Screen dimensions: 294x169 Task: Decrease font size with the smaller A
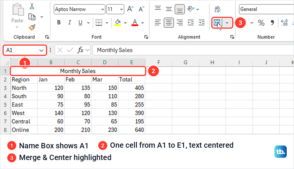tap(141, 9)
